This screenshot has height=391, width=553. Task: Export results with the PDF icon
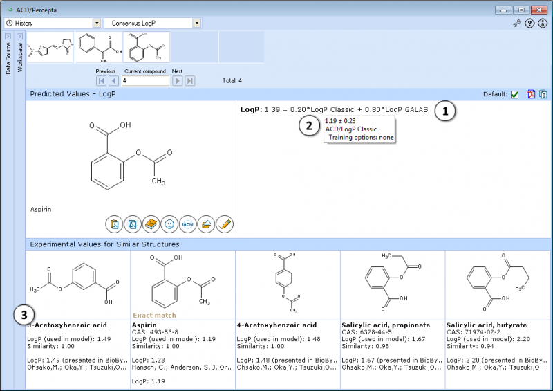click(531, 94)
